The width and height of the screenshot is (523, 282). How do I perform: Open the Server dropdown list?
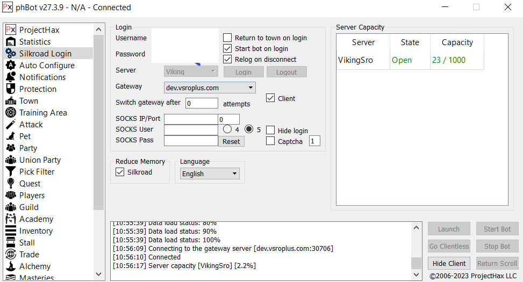[191, 71]
